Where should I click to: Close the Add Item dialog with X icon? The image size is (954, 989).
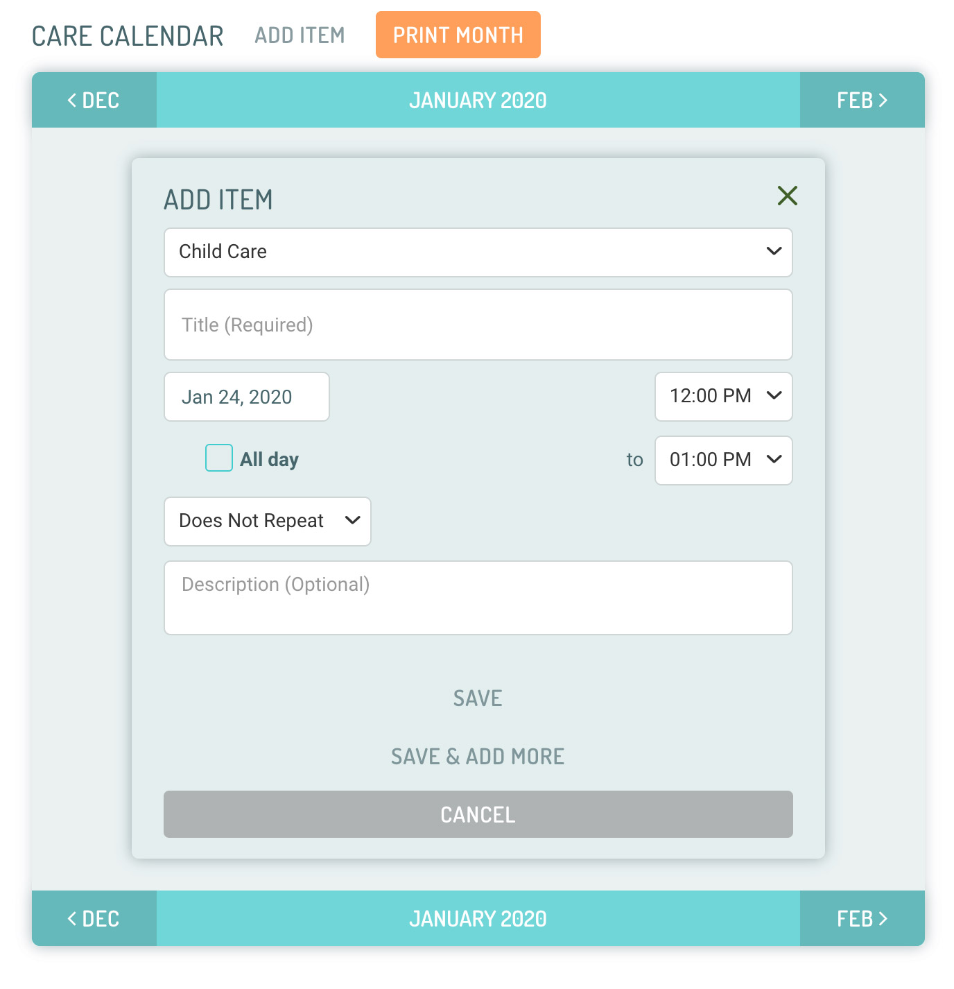[x=787, y=196]
